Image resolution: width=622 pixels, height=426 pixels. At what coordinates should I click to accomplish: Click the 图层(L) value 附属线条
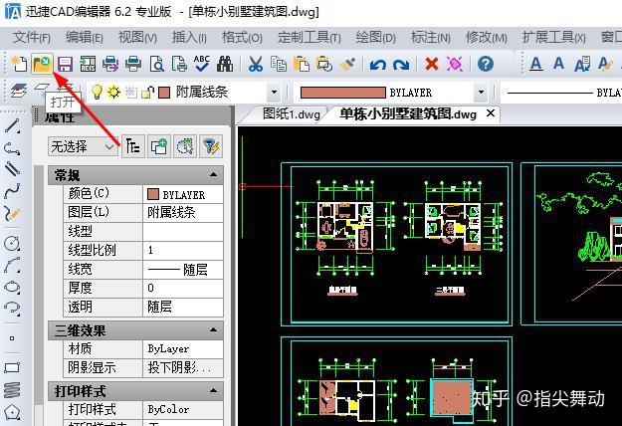[183, 213]
